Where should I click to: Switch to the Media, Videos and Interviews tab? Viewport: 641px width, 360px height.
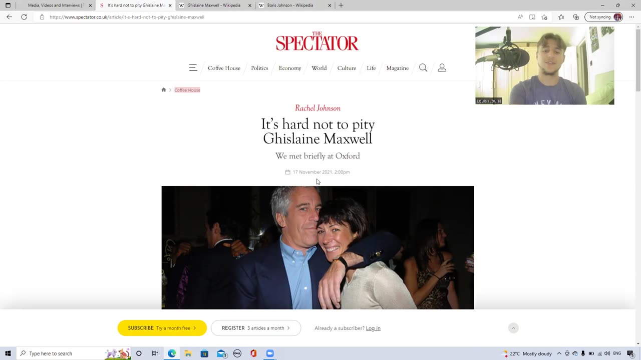click(x=56, y=5)
